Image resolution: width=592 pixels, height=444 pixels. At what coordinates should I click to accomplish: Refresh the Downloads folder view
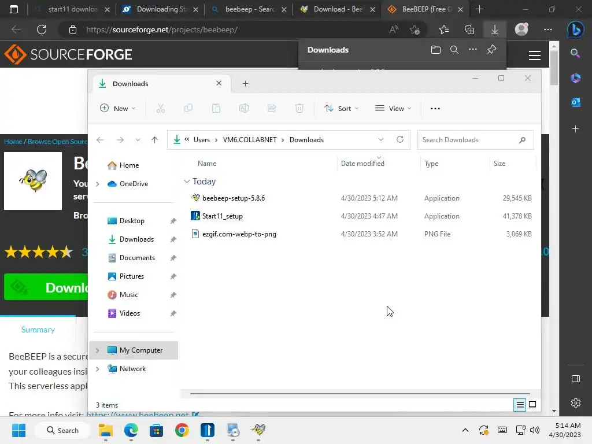click(x=400, y=140)
